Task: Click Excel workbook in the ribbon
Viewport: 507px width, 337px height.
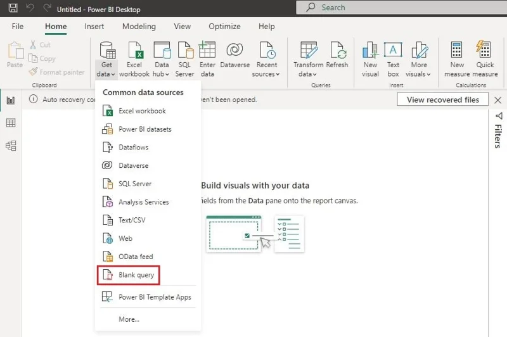Action: coord(134,60)
